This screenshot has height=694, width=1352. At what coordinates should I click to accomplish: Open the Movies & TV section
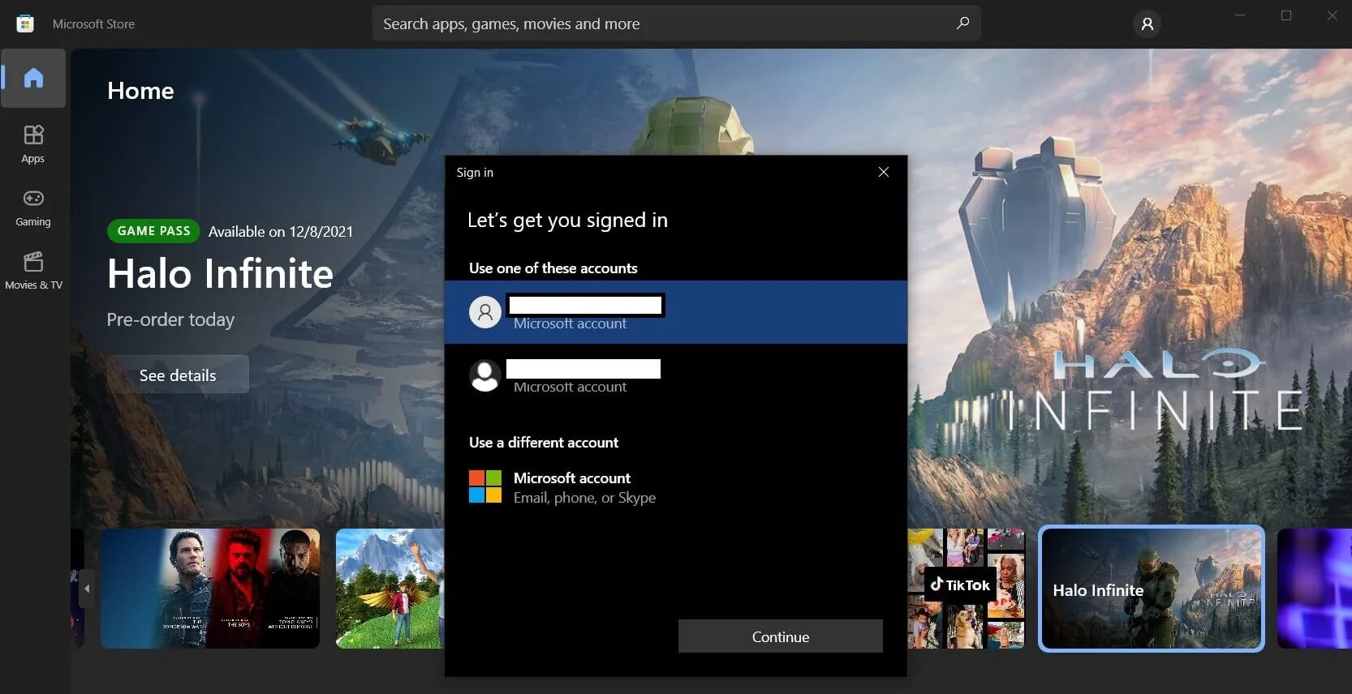tap(33, 271)
